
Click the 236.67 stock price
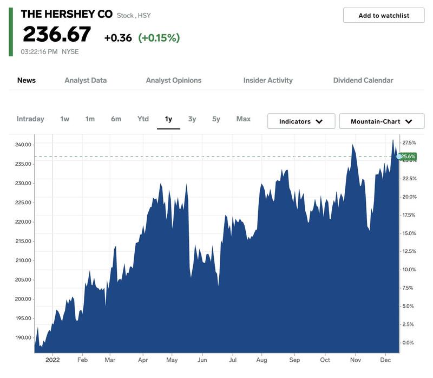point(57,34)
